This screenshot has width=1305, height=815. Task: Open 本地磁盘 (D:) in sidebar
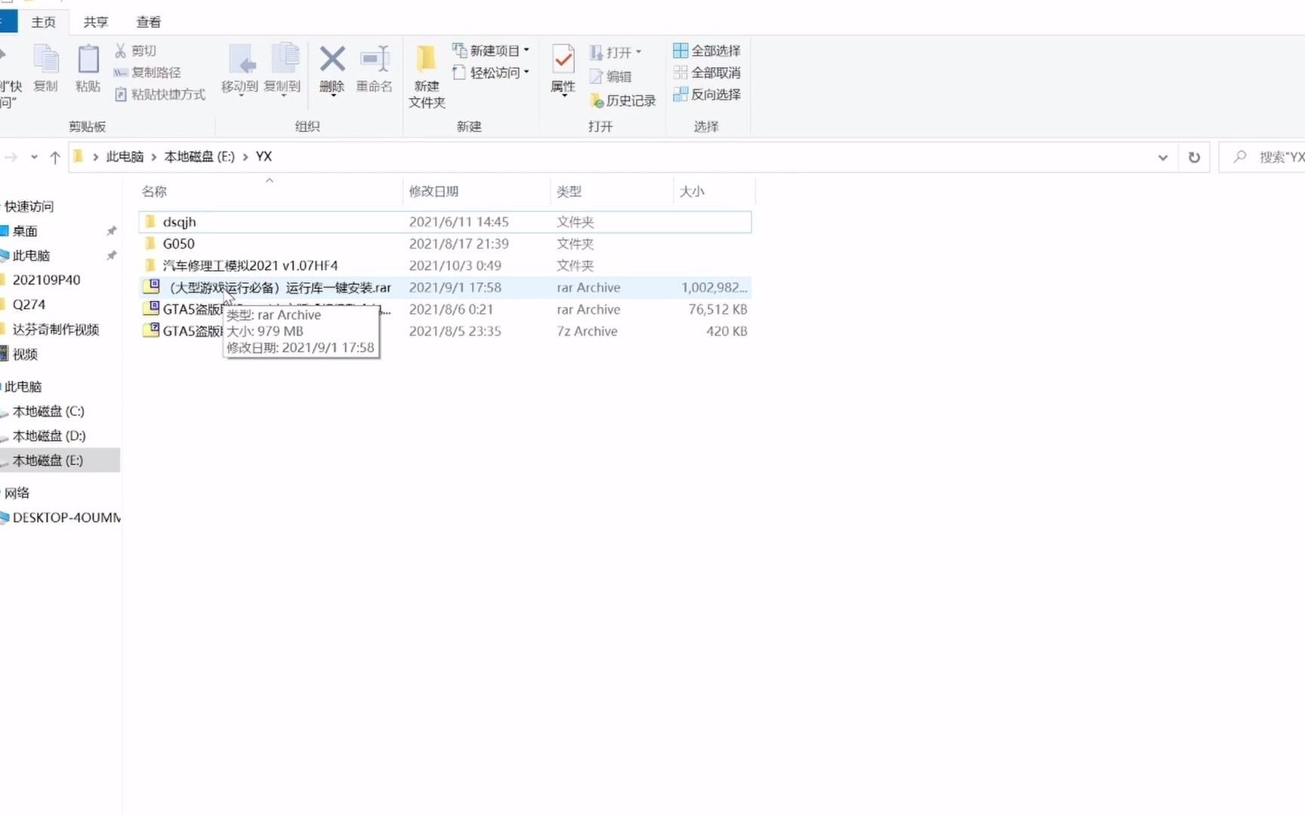49,435
